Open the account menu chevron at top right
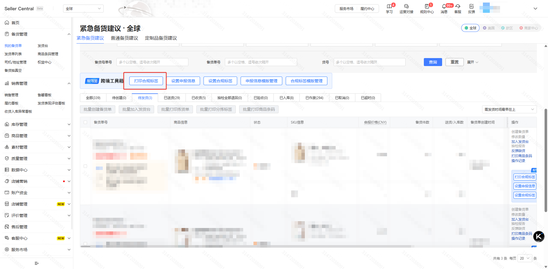This screenshot has height=269, width=548. click(x=535, y=9)
